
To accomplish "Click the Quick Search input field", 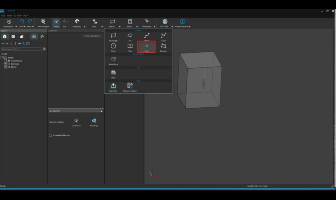I will click(21, 49).
